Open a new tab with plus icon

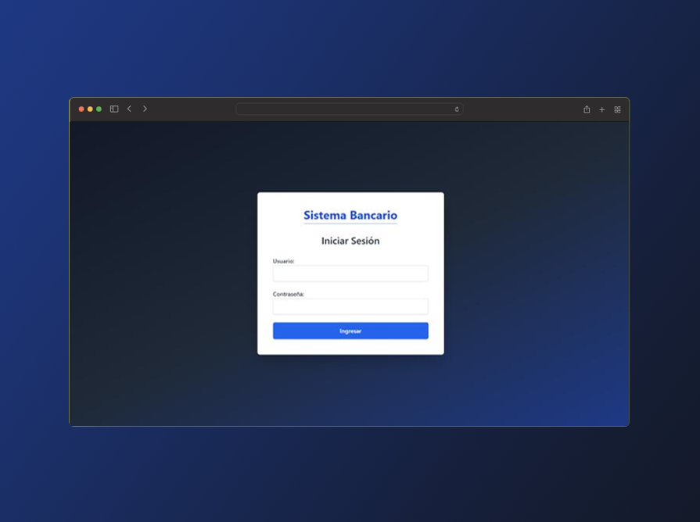pyautogui.click(x=601, y=109)
